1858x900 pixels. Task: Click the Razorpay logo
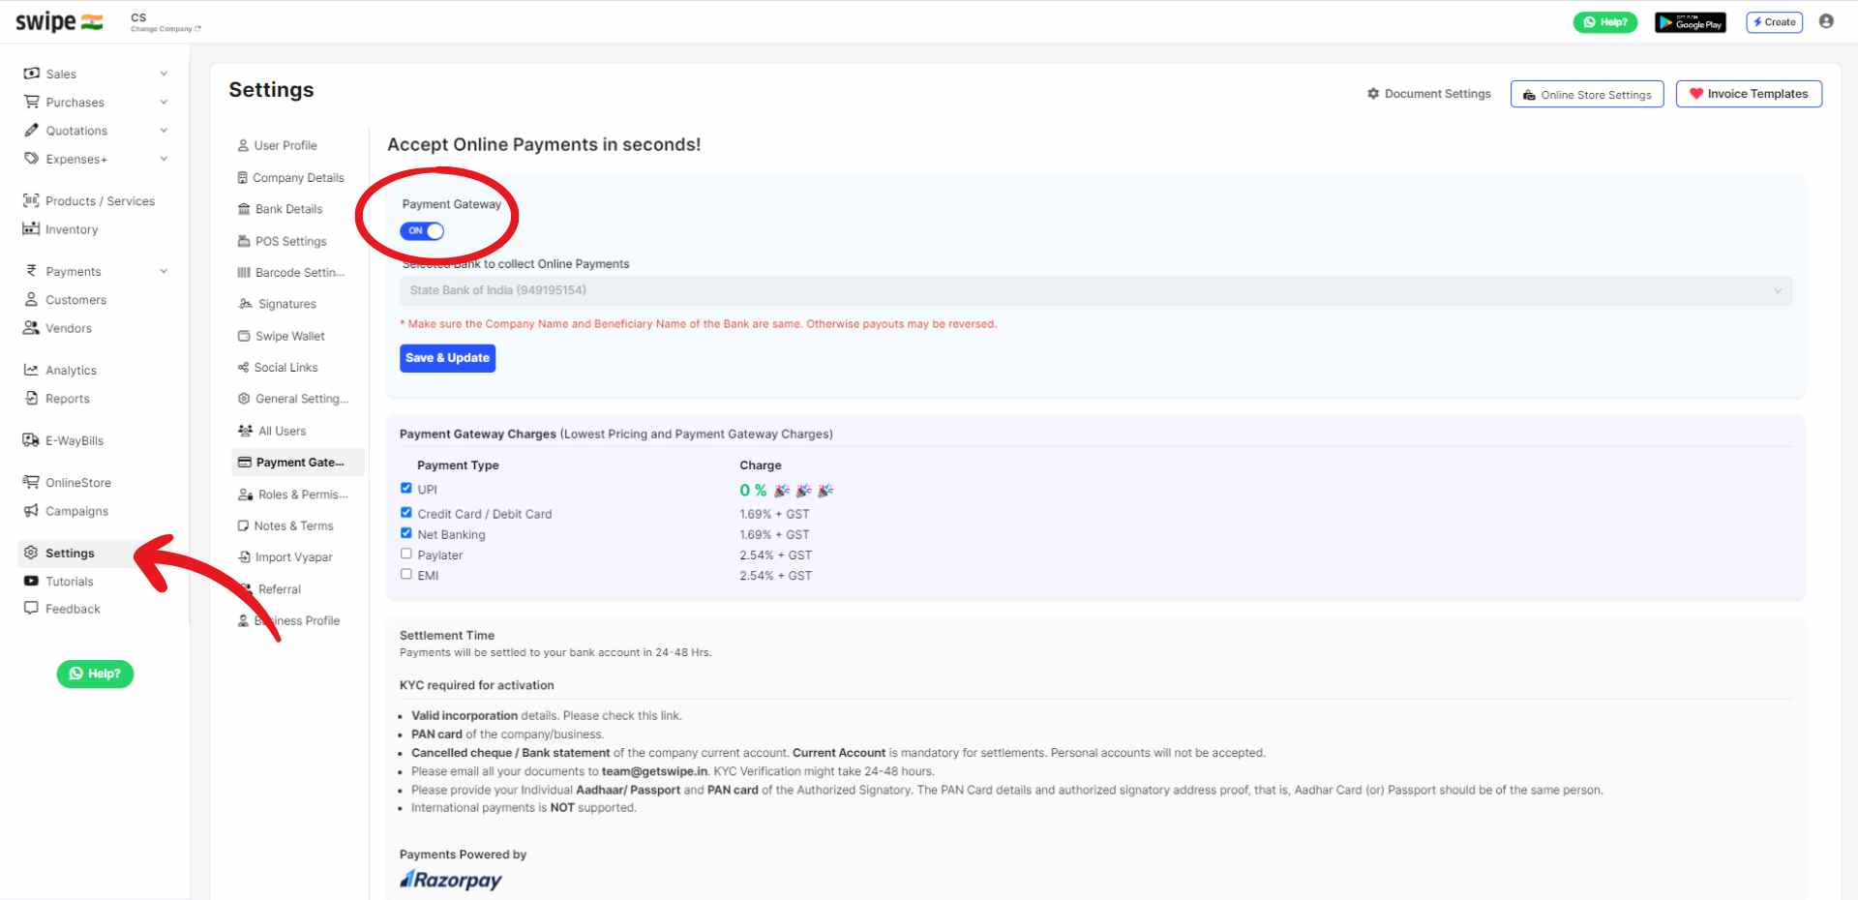[x=451, y=880]
